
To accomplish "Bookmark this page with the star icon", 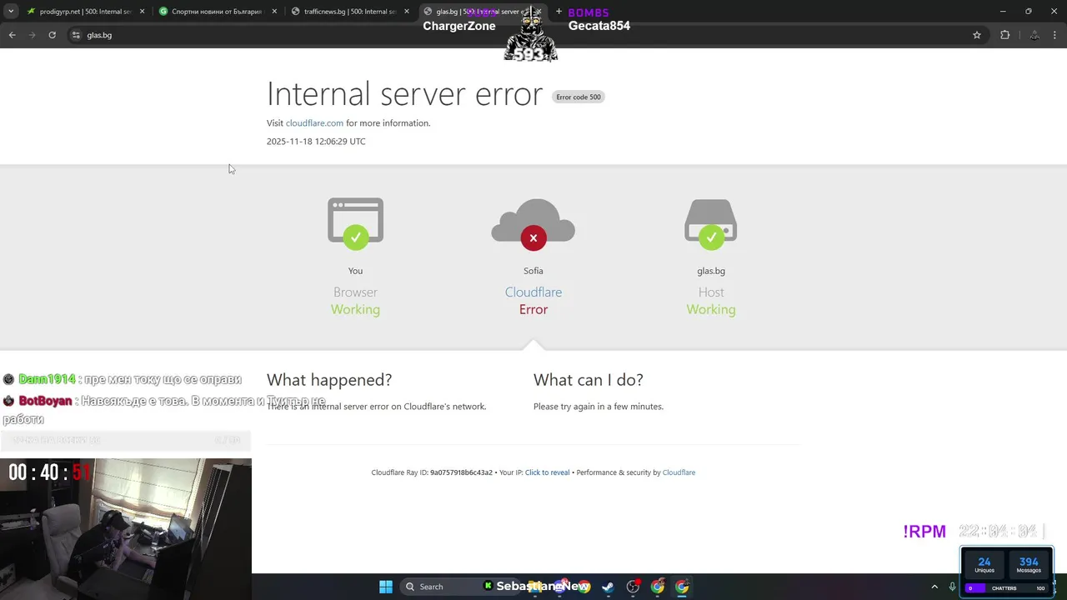I will [x=977, y=35].
